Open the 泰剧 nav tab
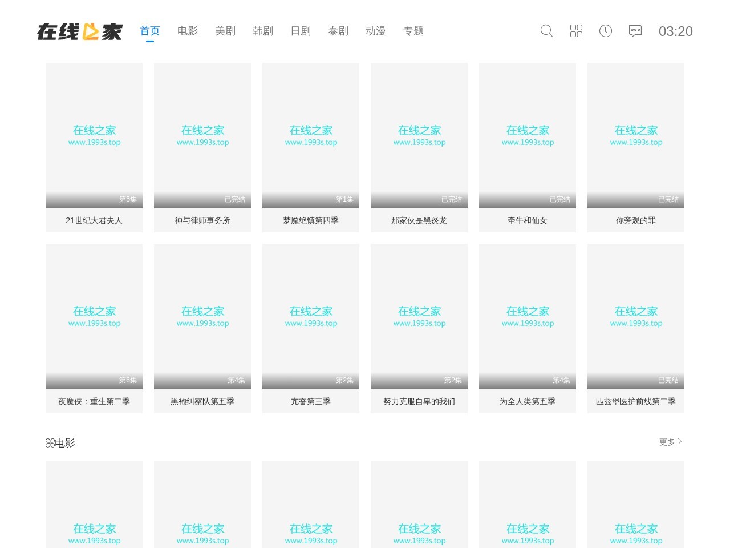 click(338, 31)
